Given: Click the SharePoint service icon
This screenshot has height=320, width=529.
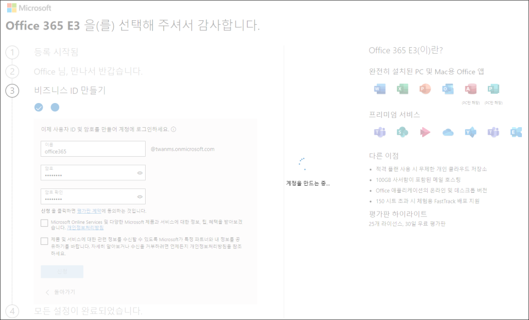Looking at the screenshot, I should (x=403, y=132).
